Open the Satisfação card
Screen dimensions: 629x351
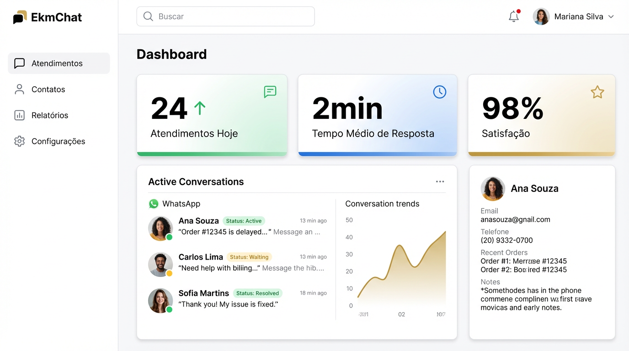542,115
